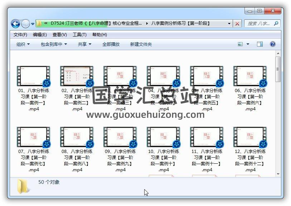Click file name 11、八字分析练习课 案例十一.mp4

point(207,161)
